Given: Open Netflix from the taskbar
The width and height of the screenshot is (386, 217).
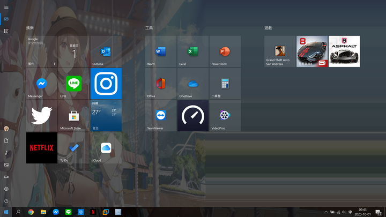Looking at the screenshot, I should point(93,212).
